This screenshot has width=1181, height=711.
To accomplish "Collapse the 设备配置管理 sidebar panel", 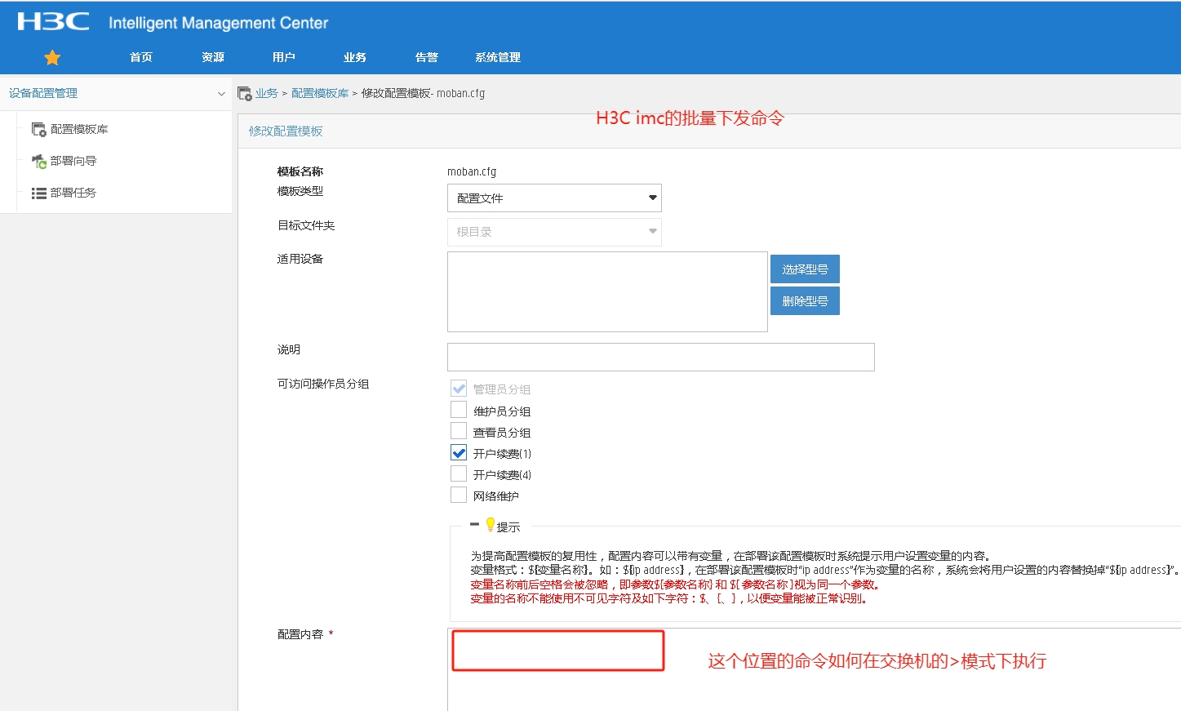I will click(x=220, y=94).
